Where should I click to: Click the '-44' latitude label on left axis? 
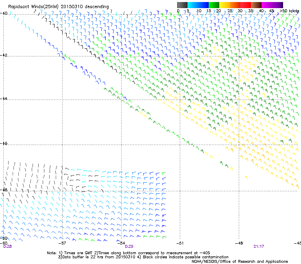click(x=4, y=99)
